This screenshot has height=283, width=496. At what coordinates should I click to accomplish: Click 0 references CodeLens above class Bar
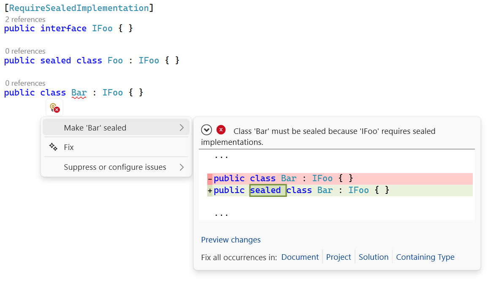coord(25,83)
